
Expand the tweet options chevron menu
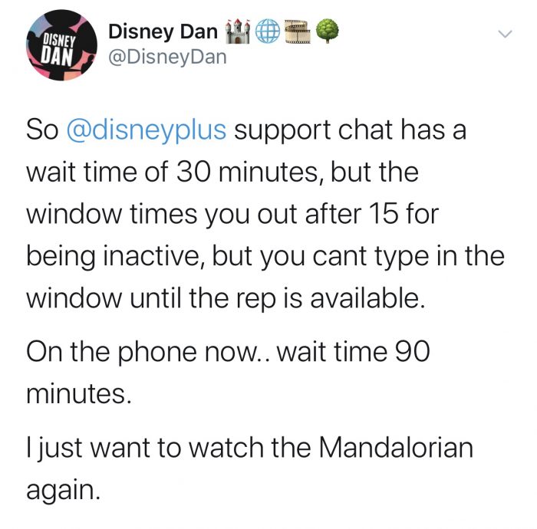click(x=505, y=34)
